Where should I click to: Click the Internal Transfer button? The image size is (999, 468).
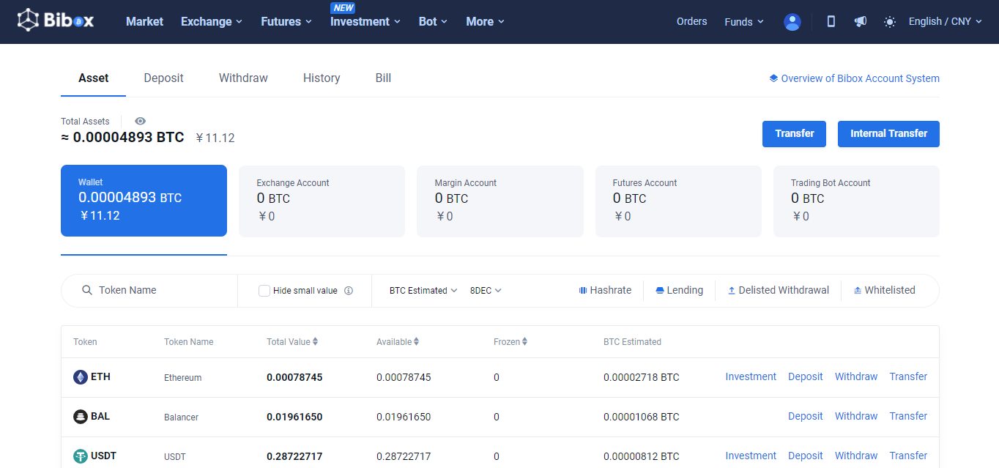[x=888, y=134]
